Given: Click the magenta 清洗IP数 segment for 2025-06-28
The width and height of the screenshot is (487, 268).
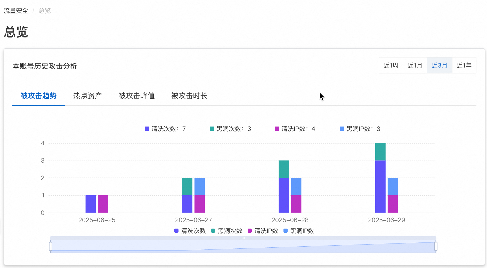Looking at the screenshot, I should point(296,204).
